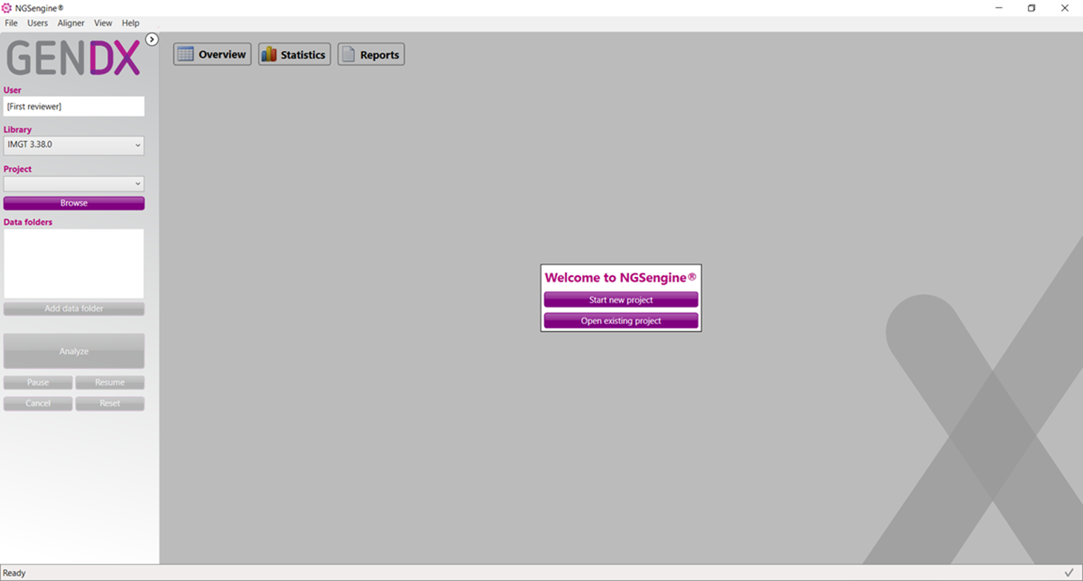
Task: Click the Reset button
Action: [x=109, y=403]
